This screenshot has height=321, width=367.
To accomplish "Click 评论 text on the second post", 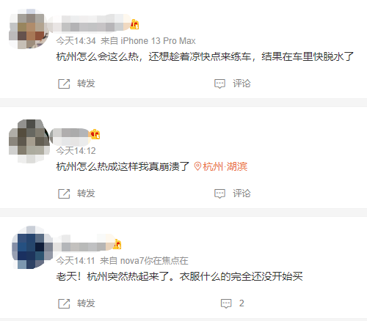I will pos(241,193).
